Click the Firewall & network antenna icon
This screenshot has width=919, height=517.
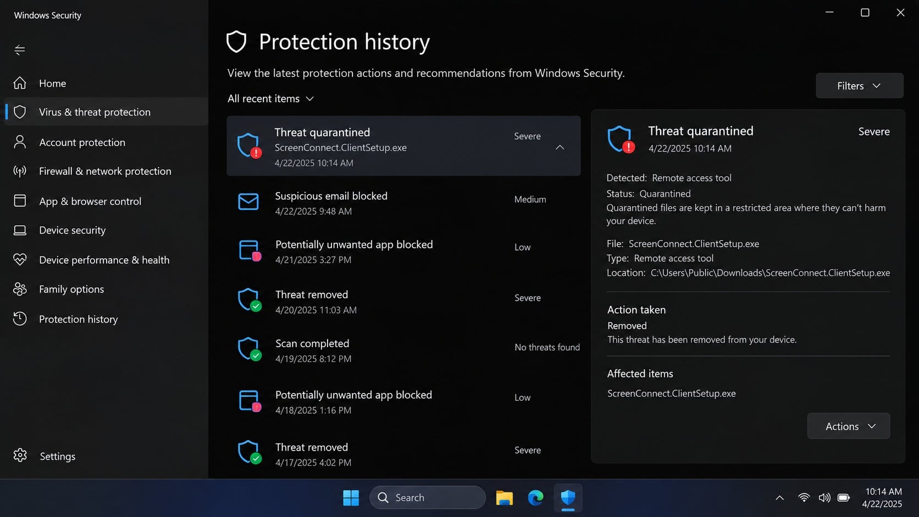(20, 171)
